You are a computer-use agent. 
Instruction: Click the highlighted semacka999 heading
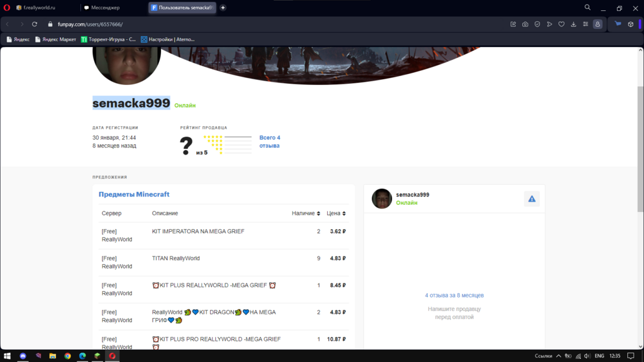coord(131,102)
